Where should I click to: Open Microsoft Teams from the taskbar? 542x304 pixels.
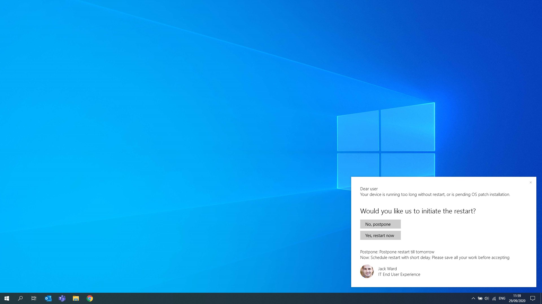(62, 298)
